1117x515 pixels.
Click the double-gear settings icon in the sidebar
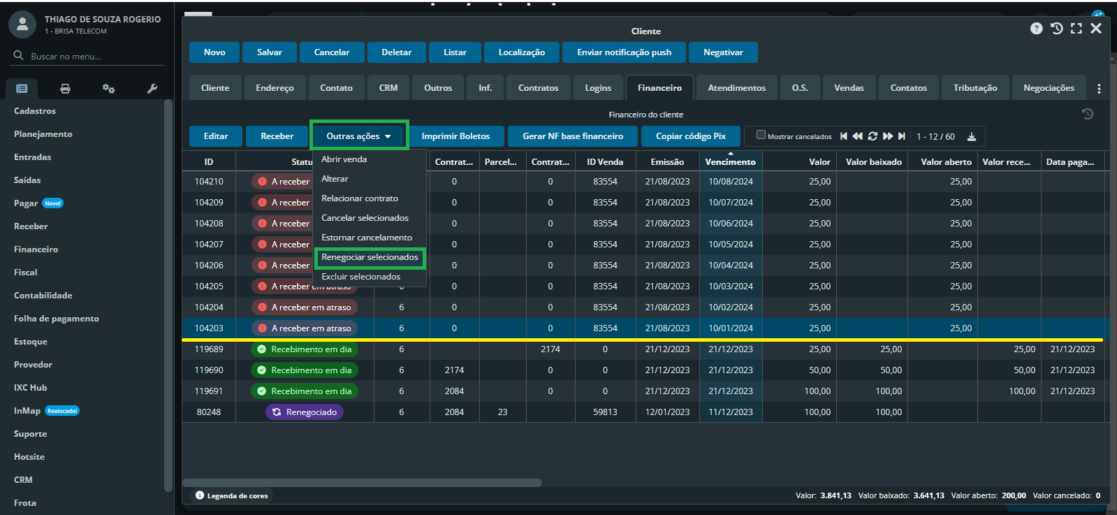(108, 89)
